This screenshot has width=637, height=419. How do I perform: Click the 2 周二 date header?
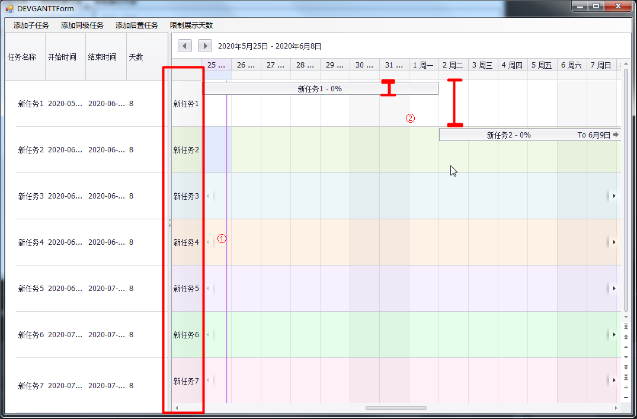tap(453, 65)
